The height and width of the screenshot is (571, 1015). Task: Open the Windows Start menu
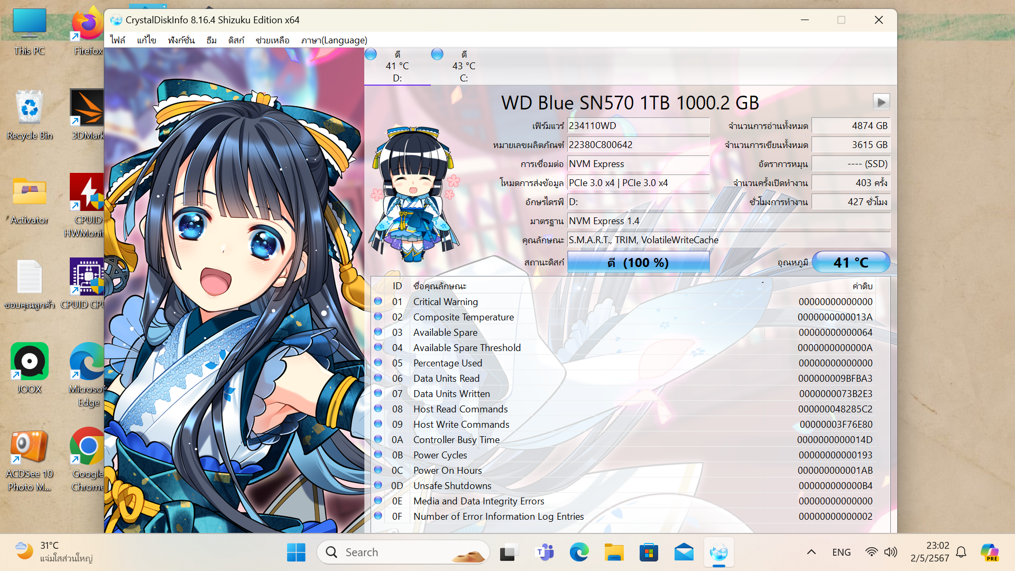coord(296,552)
